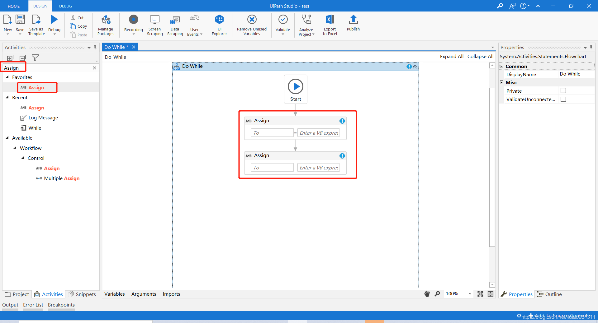Switch to the DEBUG ribbon tab
This screenshot has width=598, height=323.
(65, 6)
